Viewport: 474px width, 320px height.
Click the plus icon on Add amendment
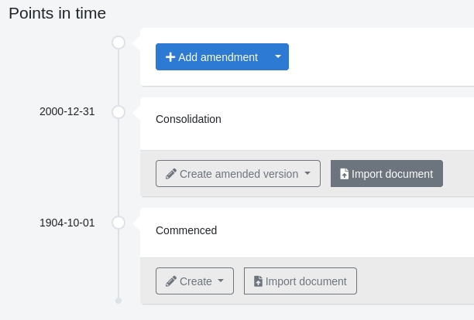pyautogui.click(x=170, y=57)
